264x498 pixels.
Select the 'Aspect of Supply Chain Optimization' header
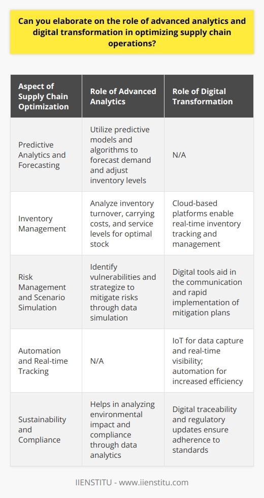click(x=46, y=96)
